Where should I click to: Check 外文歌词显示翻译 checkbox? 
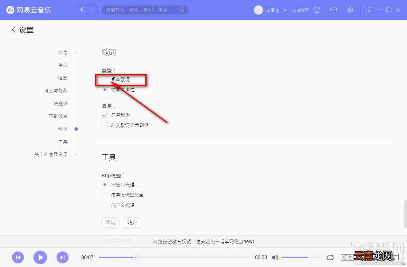105,125
